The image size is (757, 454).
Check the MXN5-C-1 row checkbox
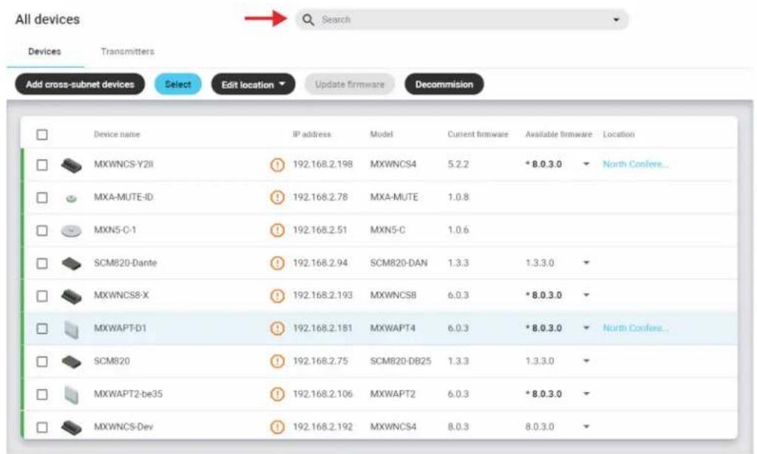[42, 230]
